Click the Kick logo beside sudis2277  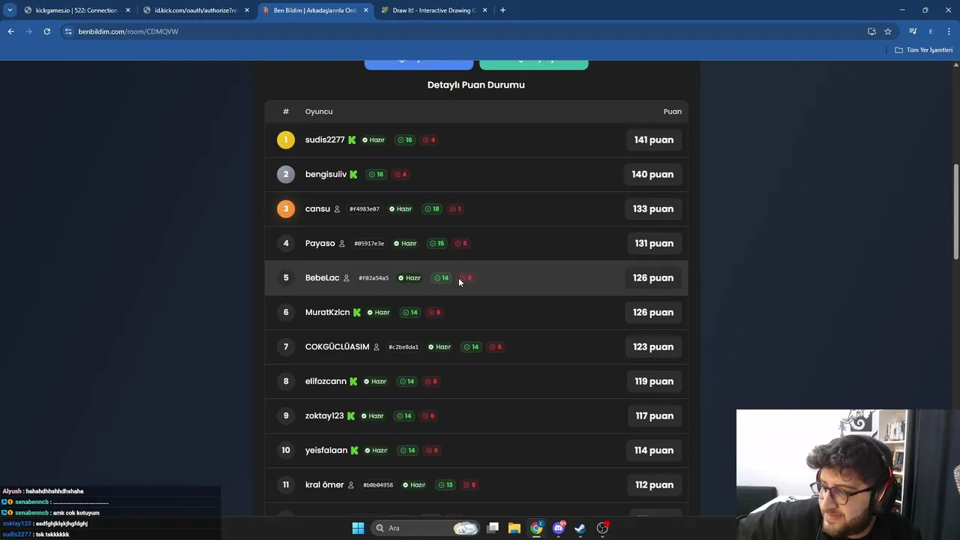352,139
